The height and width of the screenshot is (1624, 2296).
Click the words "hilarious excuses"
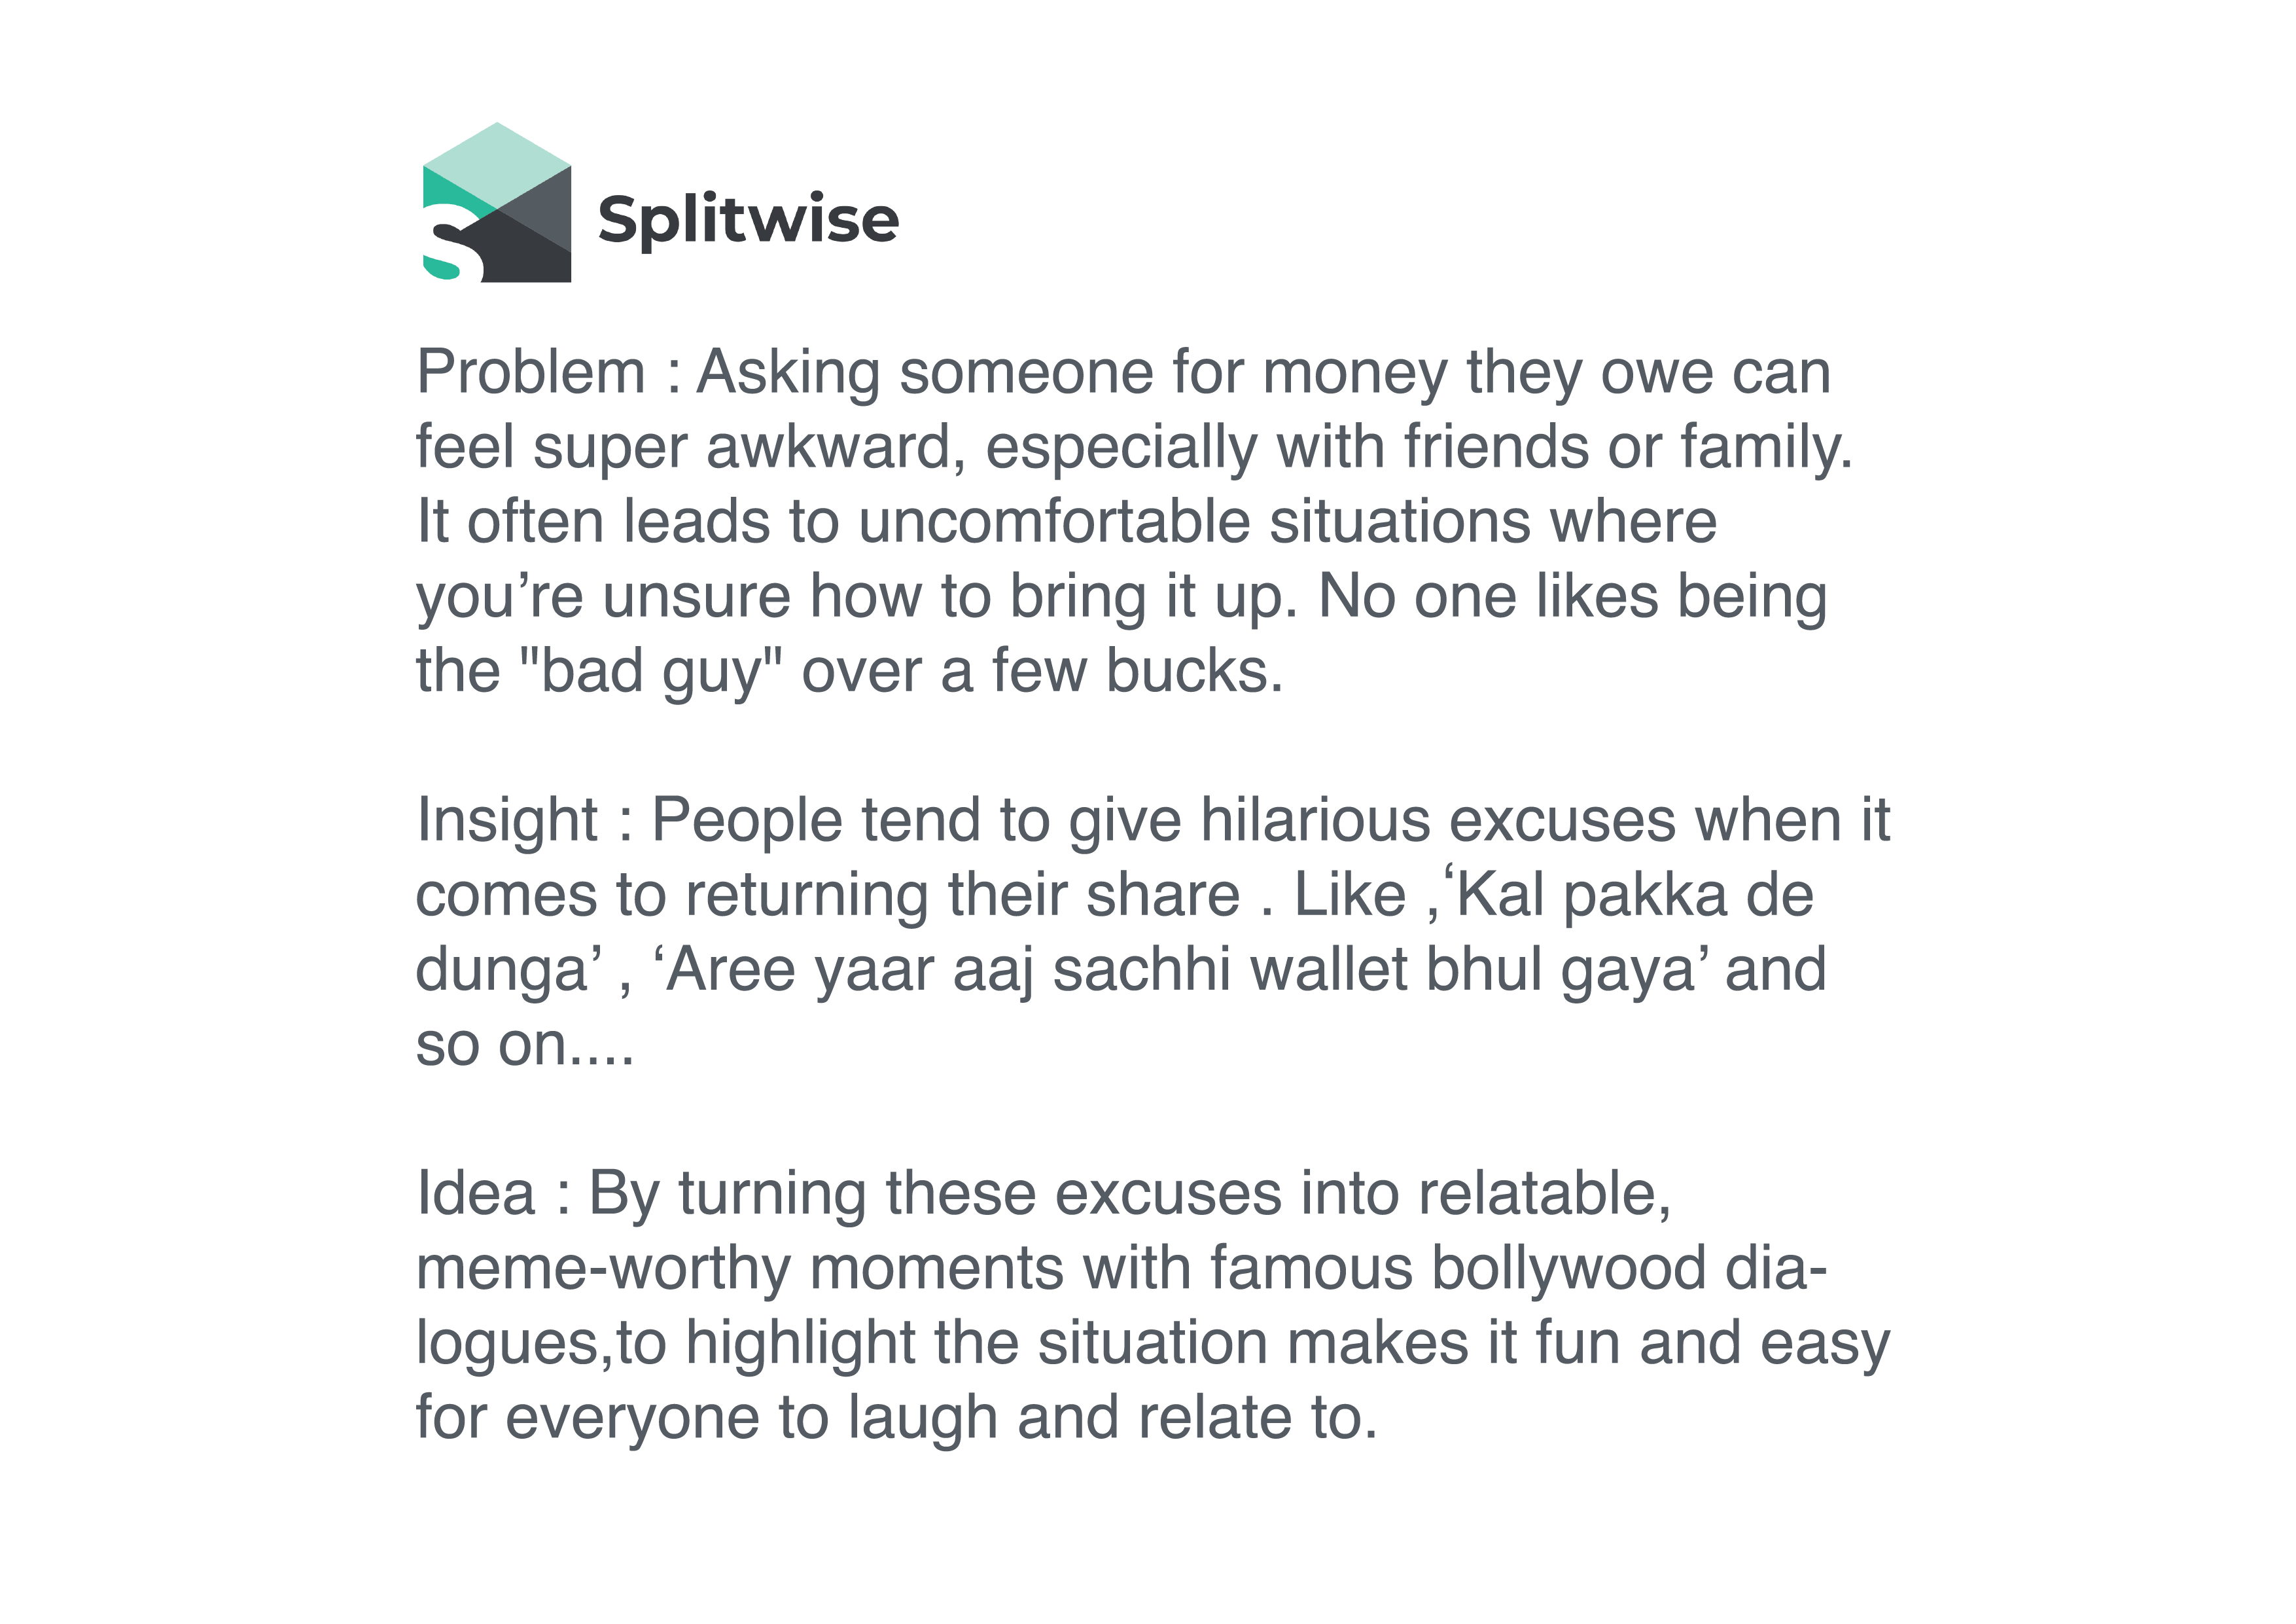tap(1438, 820)
